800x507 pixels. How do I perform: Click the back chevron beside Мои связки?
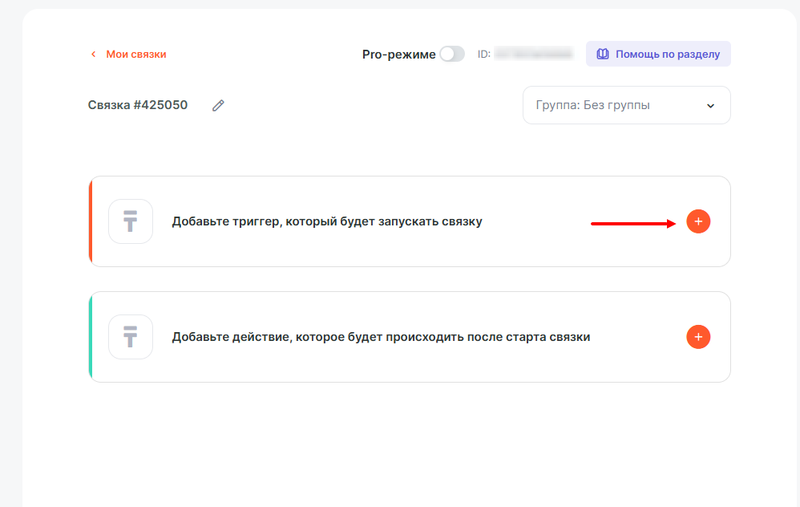[94, 55]
